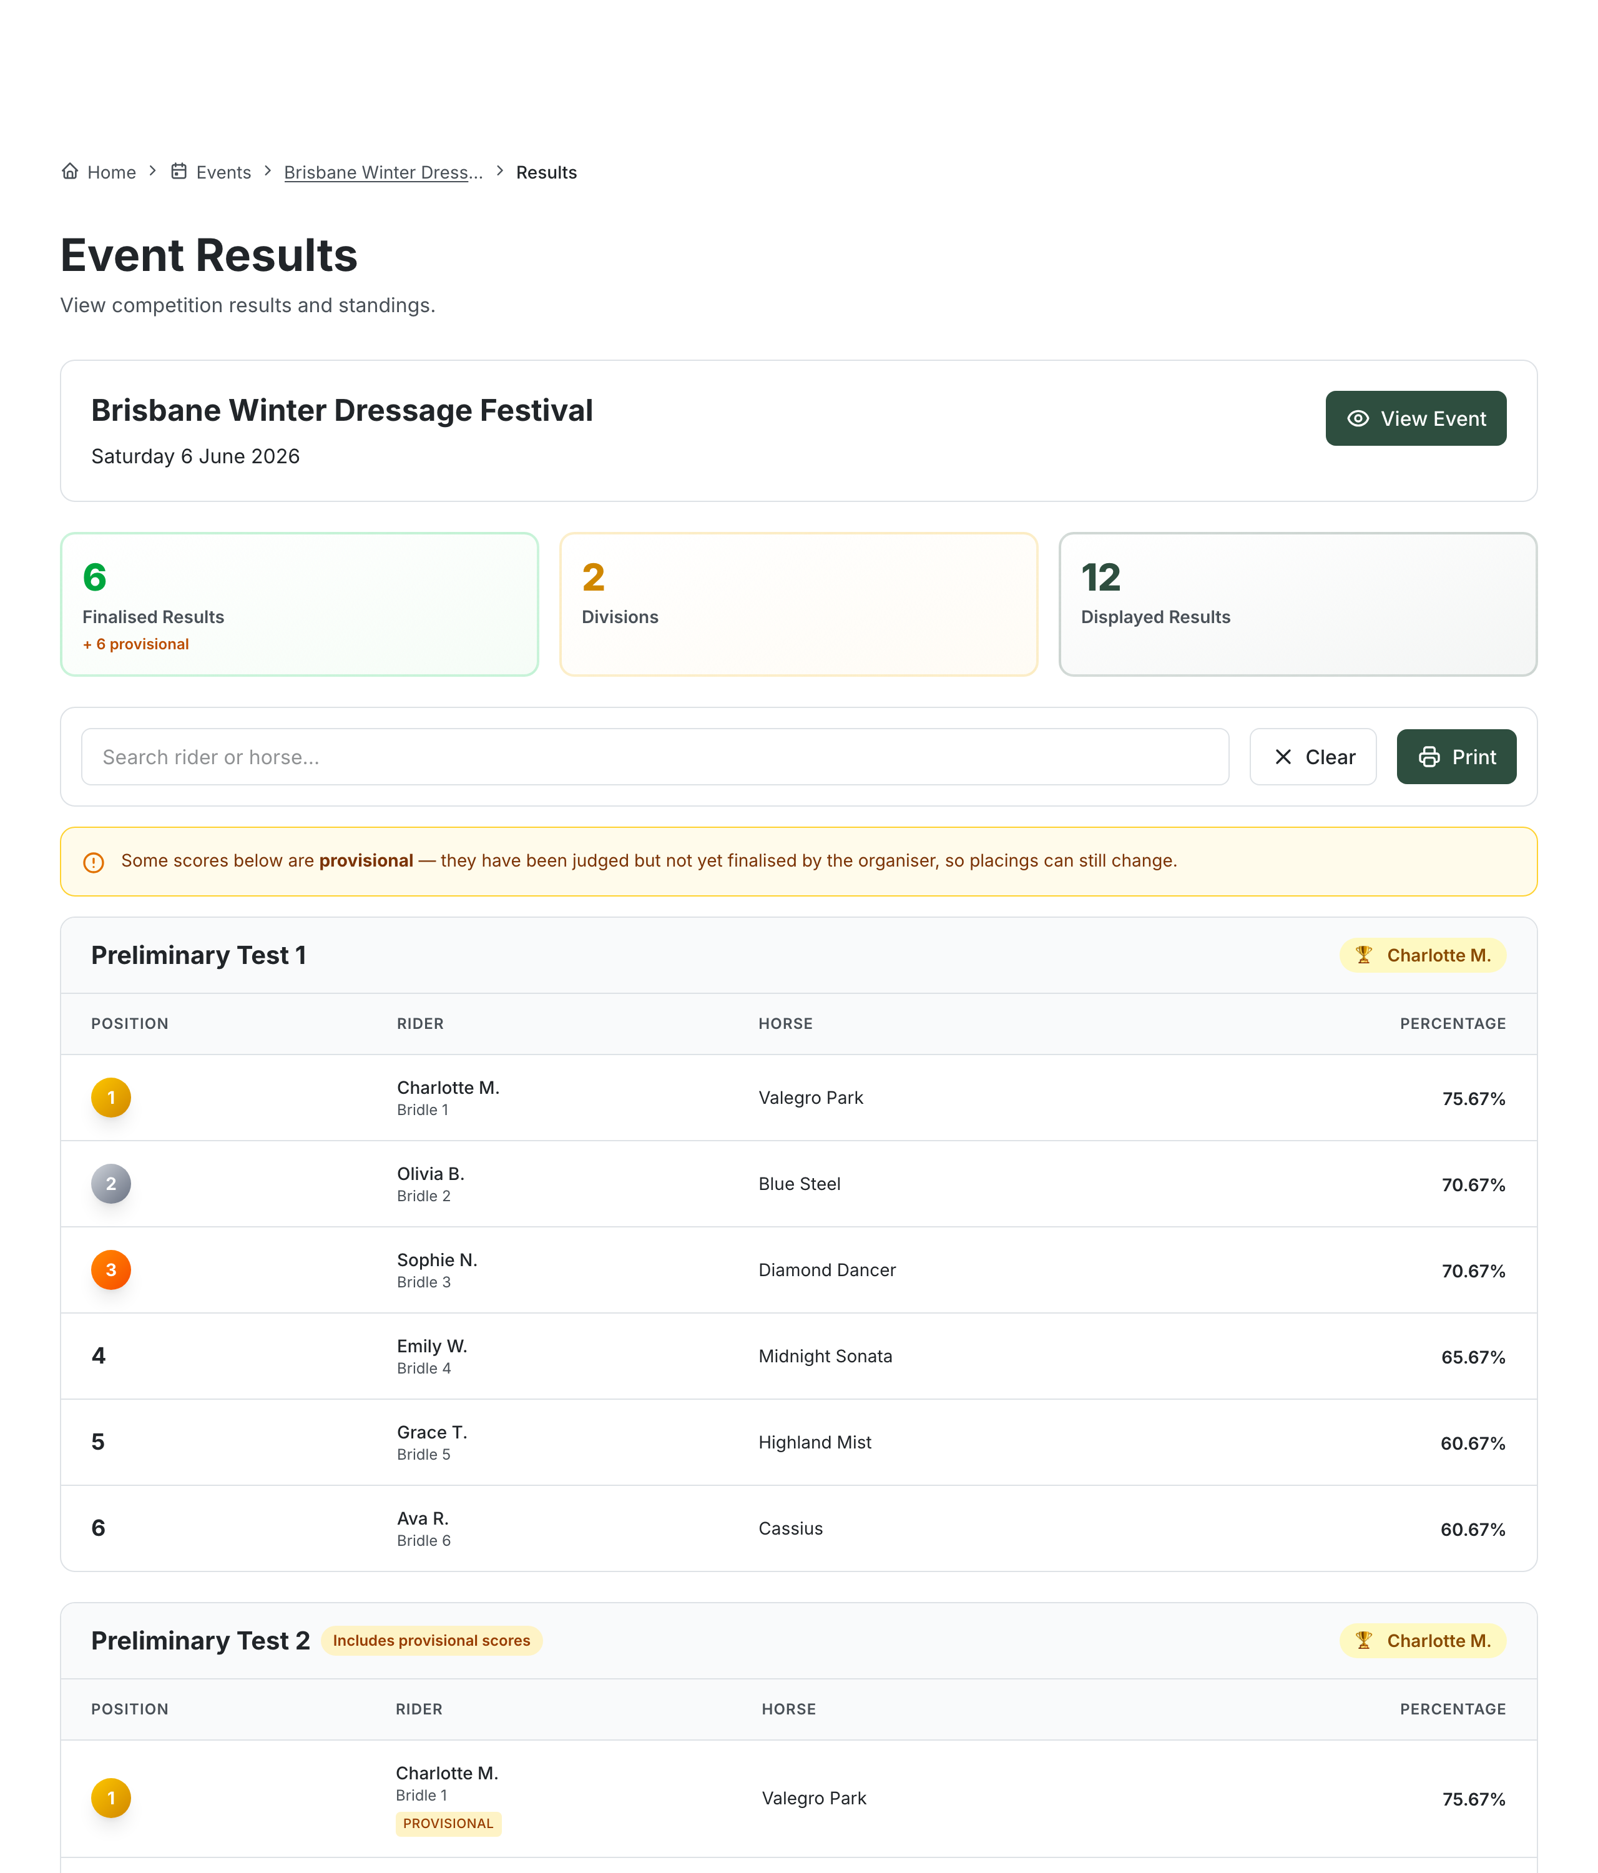1598x1873 pixels.
Task: Click horse Cassius
Action: point(791,1528)
